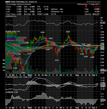Click the 4.250 price annotation
The width and height of the screenshot is (107, 109).
(48, 50)
